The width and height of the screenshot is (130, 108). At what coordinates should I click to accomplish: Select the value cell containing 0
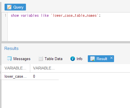point(44,76)
